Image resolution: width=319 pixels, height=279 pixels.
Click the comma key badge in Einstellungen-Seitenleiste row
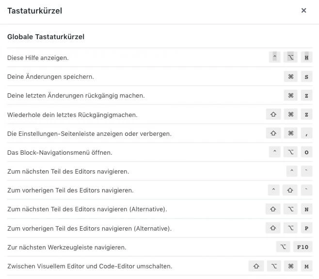(x=306, y=133)
